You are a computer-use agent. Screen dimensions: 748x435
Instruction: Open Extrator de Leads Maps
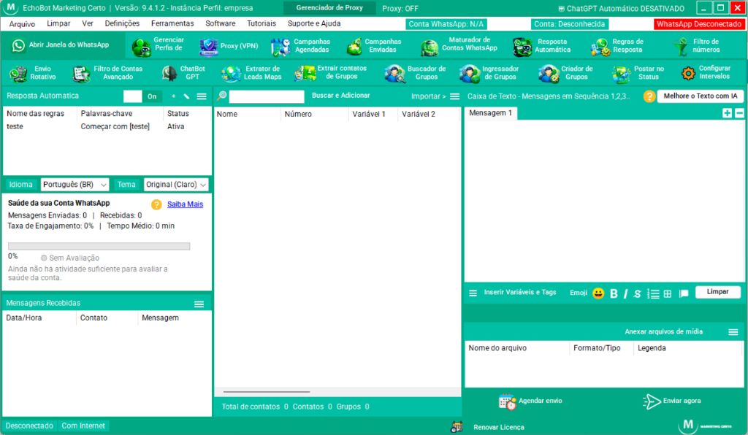coord(251,73)
